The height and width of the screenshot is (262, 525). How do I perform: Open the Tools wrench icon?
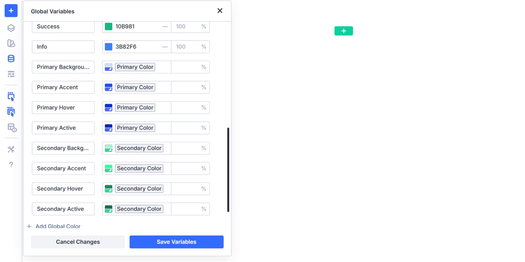(x=11, y=149)
